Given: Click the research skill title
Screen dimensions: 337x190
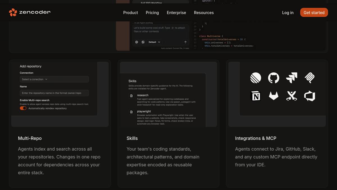Looking at the screenshot, I should point(143,95).
